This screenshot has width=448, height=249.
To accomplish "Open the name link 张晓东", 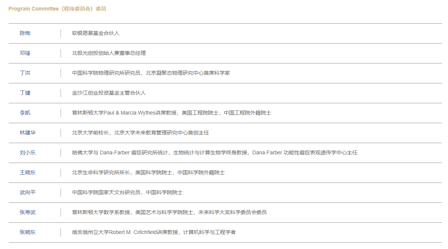I will (27, 232).
